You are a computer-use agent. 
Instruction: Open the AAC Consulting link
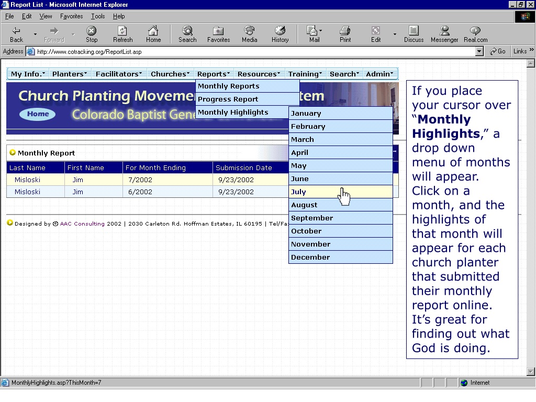point(82,224)
